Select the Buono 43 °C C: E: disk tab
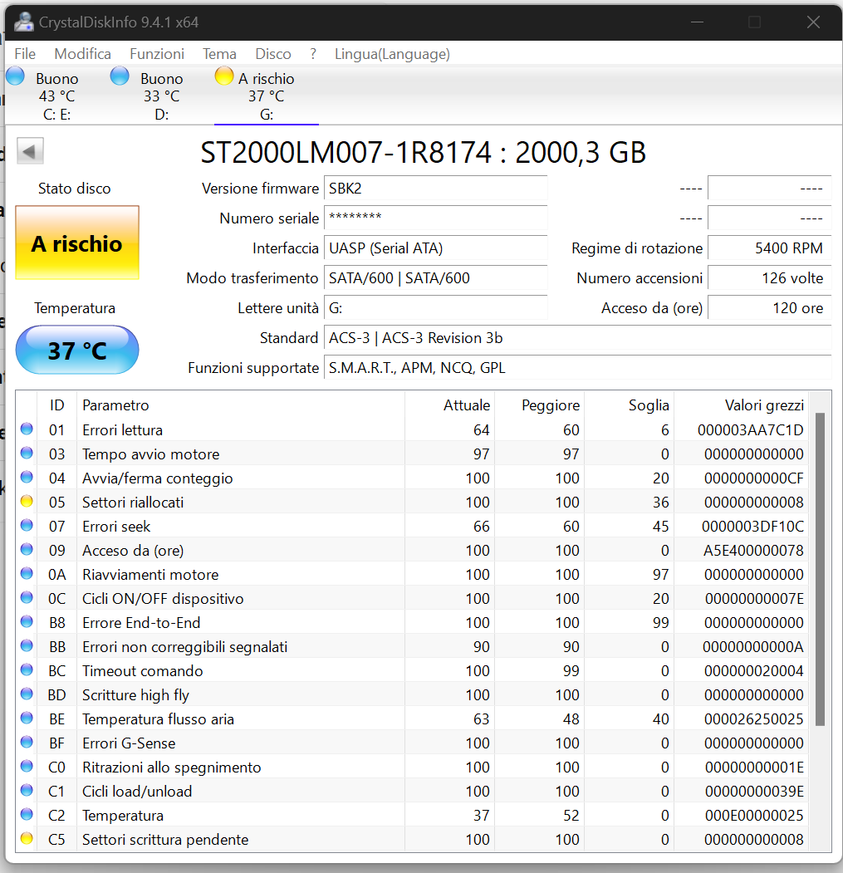The height and width of the screenshot is (873, 843). tap(56, 96)
